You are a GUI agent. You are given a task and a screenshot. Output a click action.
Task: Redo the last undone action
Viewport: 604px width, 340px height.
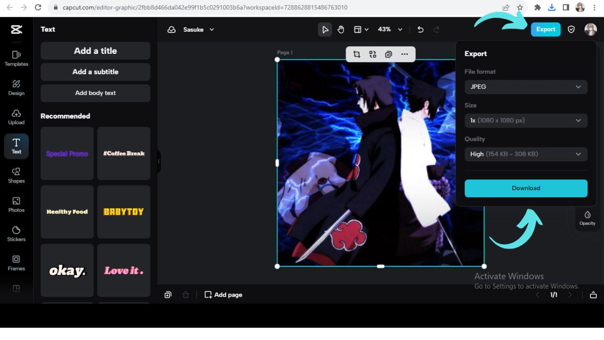pos(436,29)
